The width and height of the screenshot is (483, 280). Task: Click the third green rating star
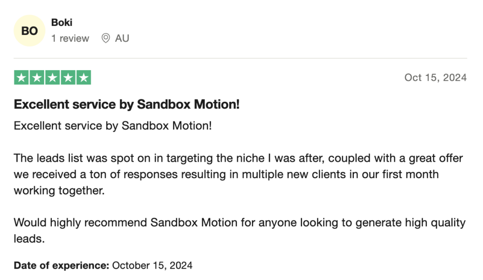click(x=52, y=78)
